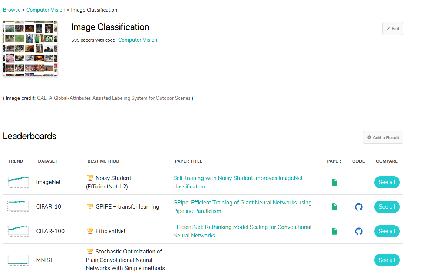
Task: Open the ImageNet paper document icon
Action: point(334,182)
